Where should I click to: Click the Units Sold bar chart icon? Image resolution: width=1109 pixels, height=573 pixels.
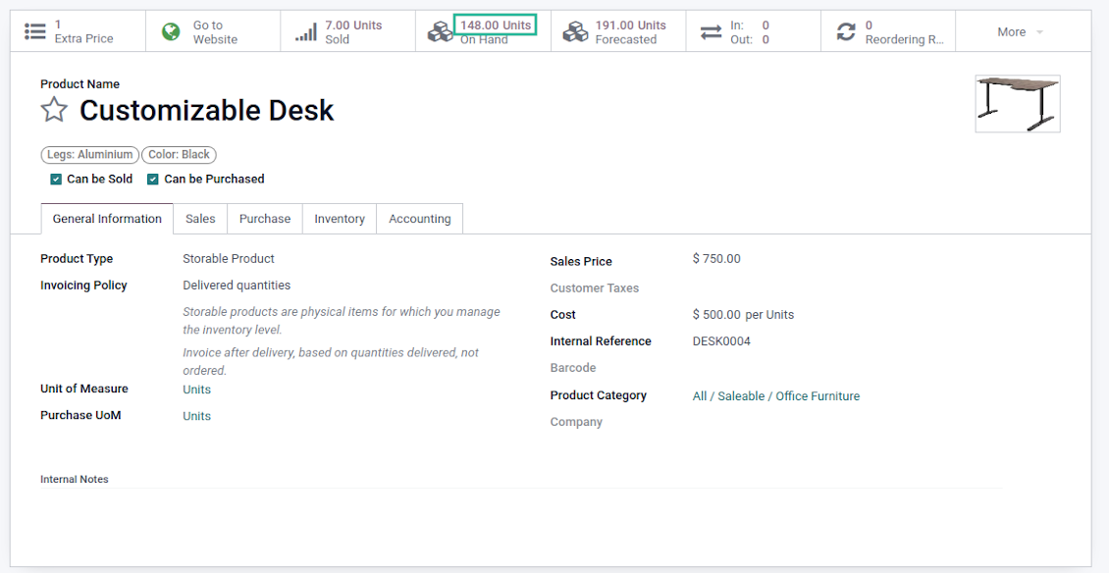tap(305, 31)
